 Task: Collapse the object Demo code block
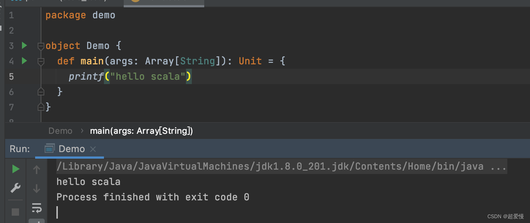[x=41, y=46]
